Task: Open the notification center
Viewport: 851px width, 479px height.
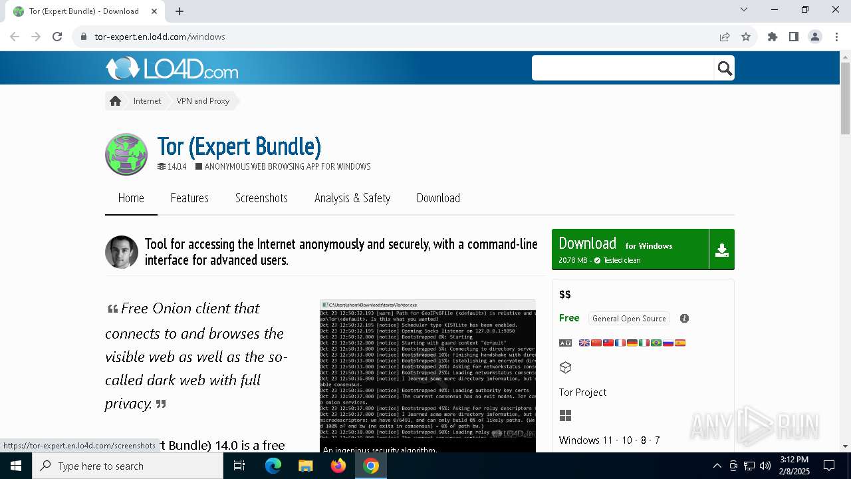Action: tap(829, 466)
